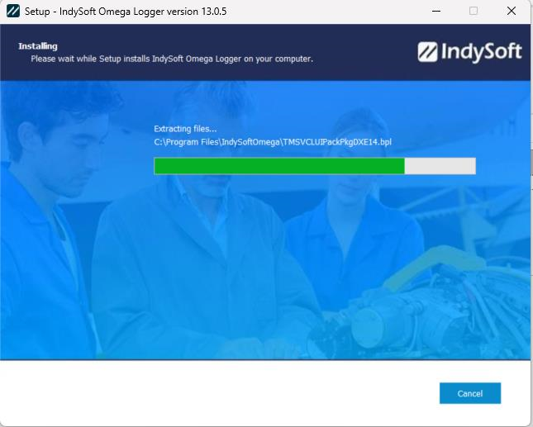The width and height of the screenshot is (533, 427).
Task: Click the 'Extracting files...' status label
Action: (x=185, y=129)
